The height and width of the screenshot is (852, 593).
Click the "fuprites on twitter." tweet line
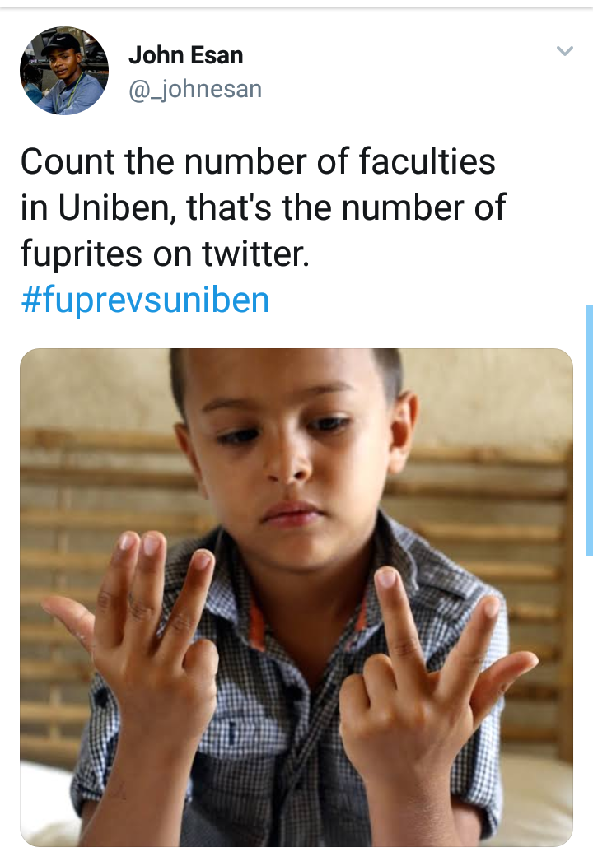(166, 254)
